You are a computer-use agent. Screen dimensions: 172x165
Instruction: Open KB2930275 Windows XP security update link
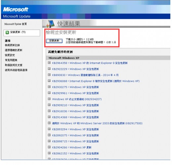75,87
